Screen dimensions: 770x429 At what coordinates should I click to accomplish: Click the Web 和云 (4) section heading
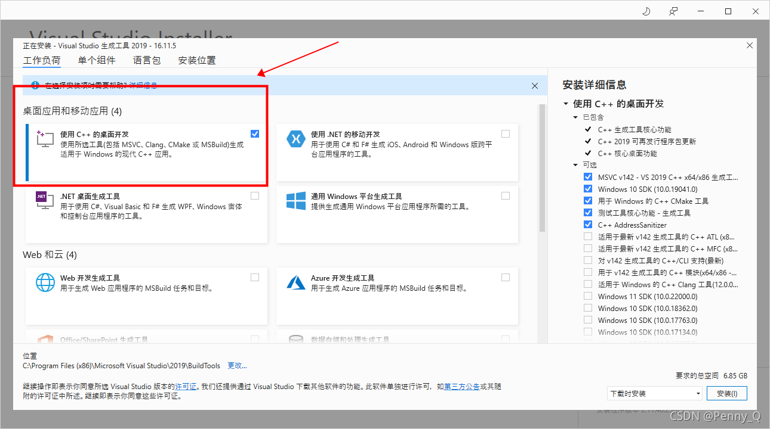[x=50, y=254]
